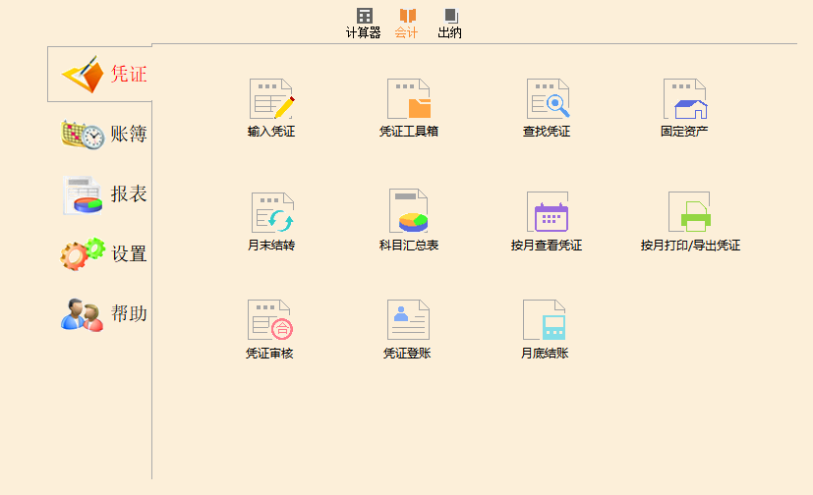This screenshot has height=495, width=813.
Task: Click the 查找凭证 search voucher icon
Action: pos(547,99)
